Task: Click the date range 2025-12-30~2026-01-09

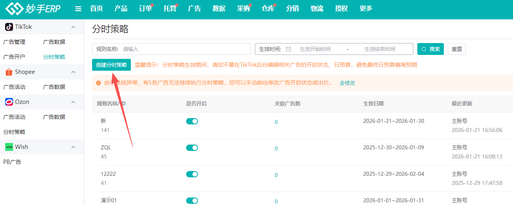Action: point(394,147)
